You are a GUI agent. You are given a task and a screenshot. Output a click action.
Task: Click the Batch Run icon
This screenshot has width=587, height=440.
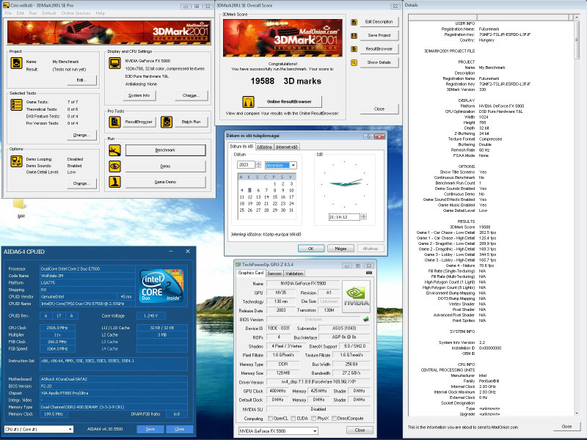(167, 122)
